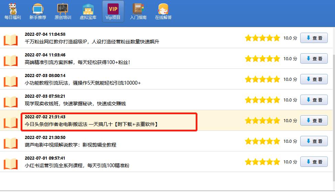Click timestamp 2022-07-03 08:00:14
This screenshot has height=193, width=335.
pyautogui.click(x=45, y=75)
